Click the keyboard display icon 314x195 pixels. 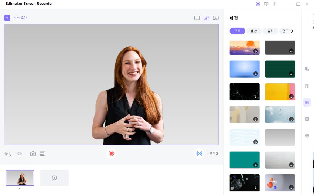click(42, 154)
